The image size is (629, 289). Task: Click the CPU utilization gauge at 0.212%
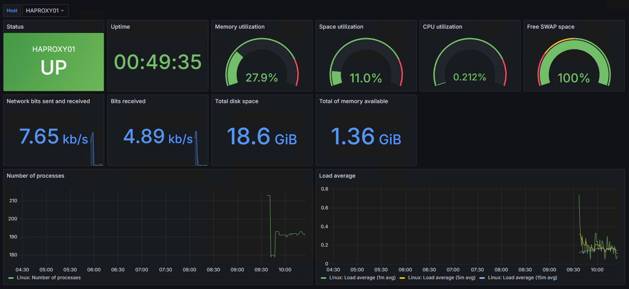pyautogui.click(x=470, y=63)
